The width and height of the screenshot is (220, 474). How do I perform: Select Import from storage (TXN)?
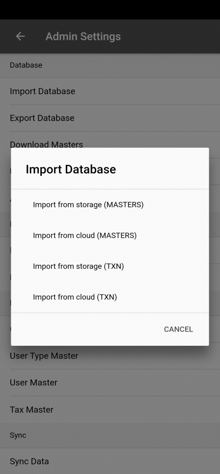110,266
